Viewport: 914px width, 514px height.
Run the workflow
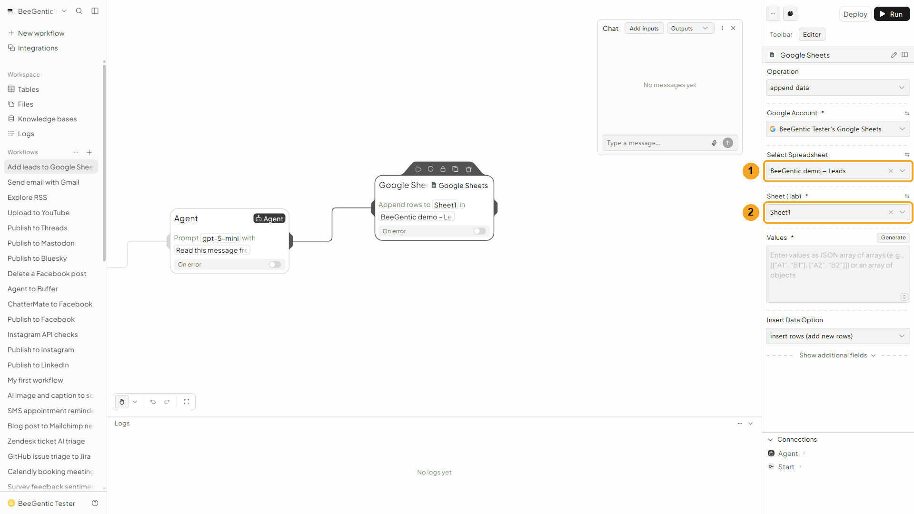[892, 14]
